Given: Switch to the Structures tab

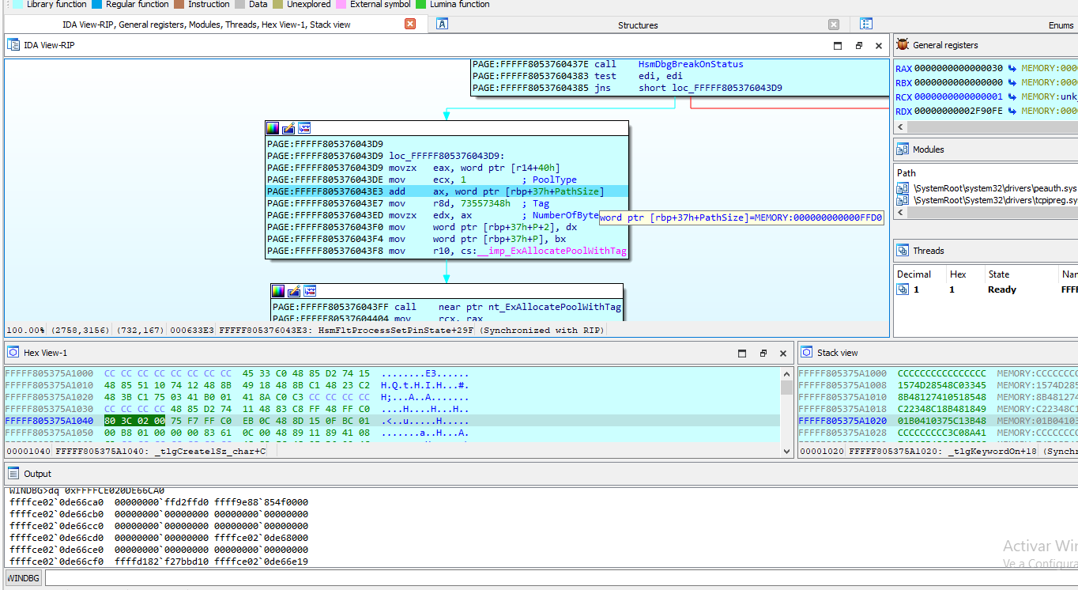Looking at the screenshot, I should pyautogui.click(x=638, y=25).
